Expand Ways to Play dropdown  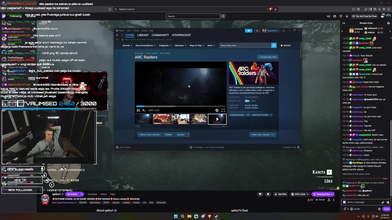point(197,46)
